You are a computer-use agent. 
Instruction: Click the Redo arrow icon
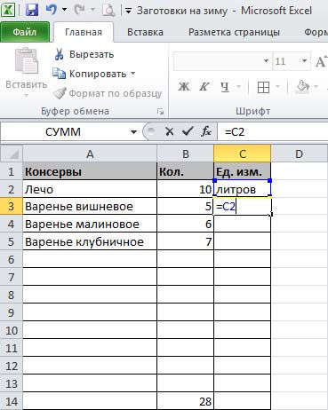79,10
